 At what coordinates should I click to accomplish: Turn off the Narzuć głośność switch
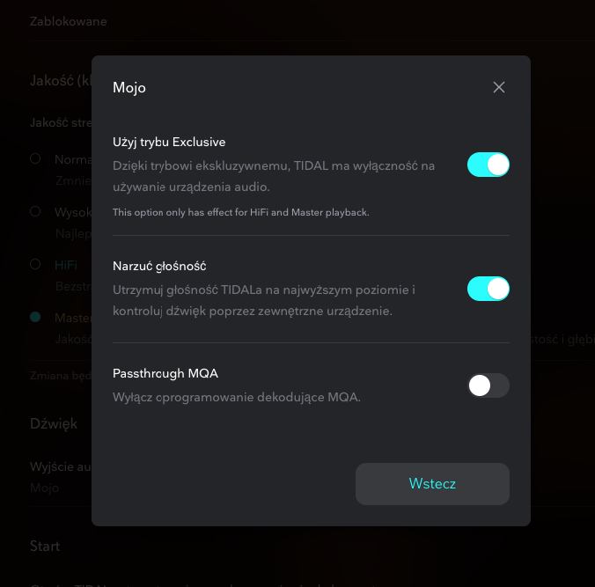(x=488, y=289)
